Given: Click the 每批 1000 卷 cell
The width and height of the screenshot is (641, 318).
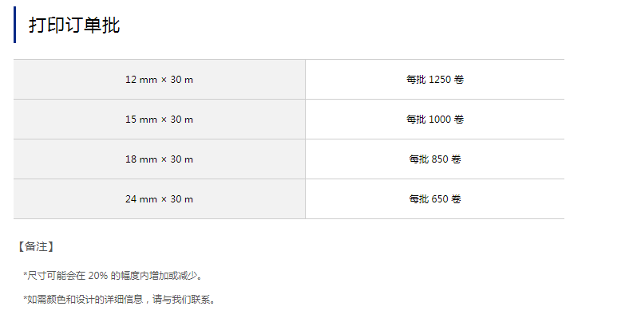Looking at the screenshot, I should point(435,120).
